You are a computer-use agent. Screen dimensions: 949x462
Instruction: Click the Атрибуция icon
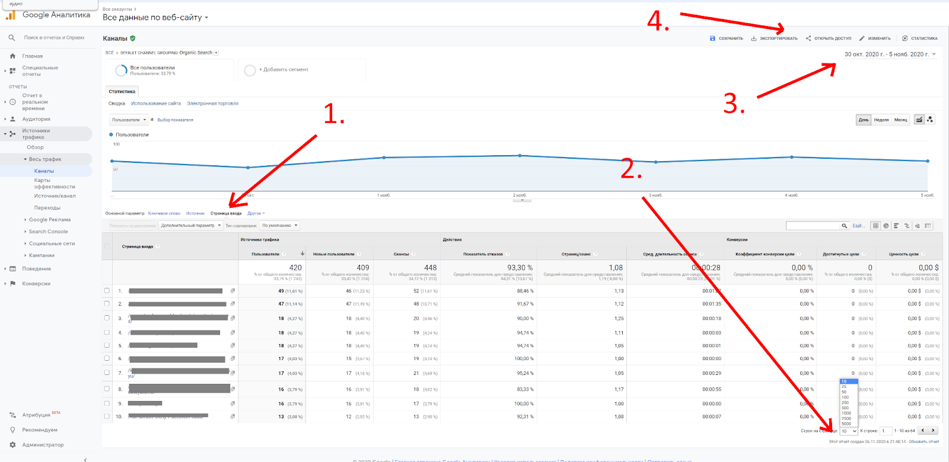pyautogui.click(x=12, y=415)
